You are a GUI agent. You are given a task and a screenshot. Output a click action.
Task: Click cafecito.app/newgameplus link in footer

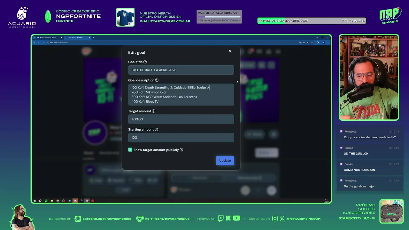(x=107, y=219)
